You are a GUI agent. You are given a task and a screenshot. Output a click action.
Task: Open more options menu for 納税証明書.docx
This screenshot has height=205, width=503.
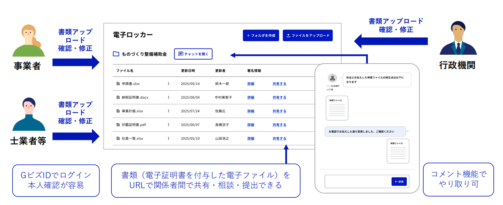tap(168, 97)
